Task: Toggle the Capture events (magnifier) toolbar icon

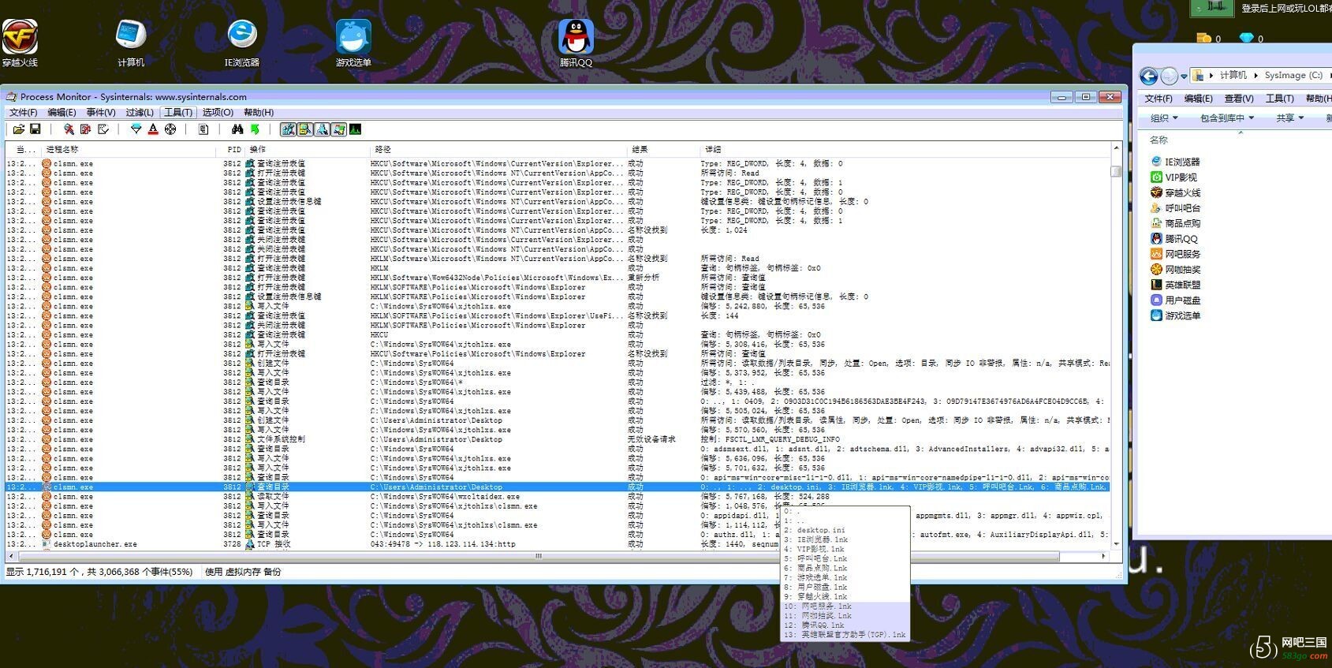Action: [x=69, y=129]
